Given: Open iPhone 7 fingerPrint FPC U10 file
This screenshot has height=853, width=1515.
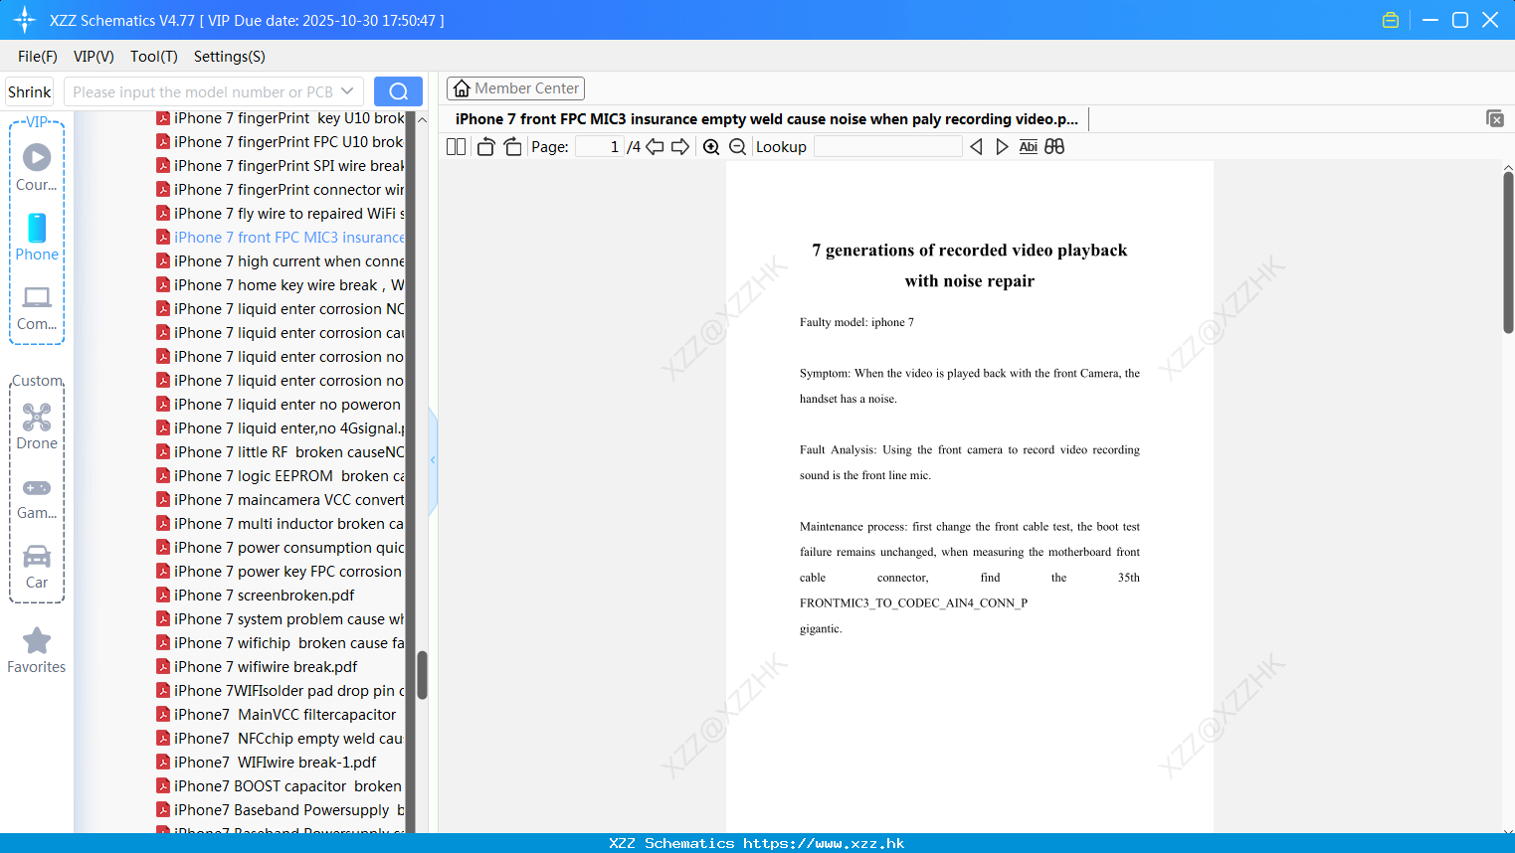Looking at the screenshot, I should [280, 142].
